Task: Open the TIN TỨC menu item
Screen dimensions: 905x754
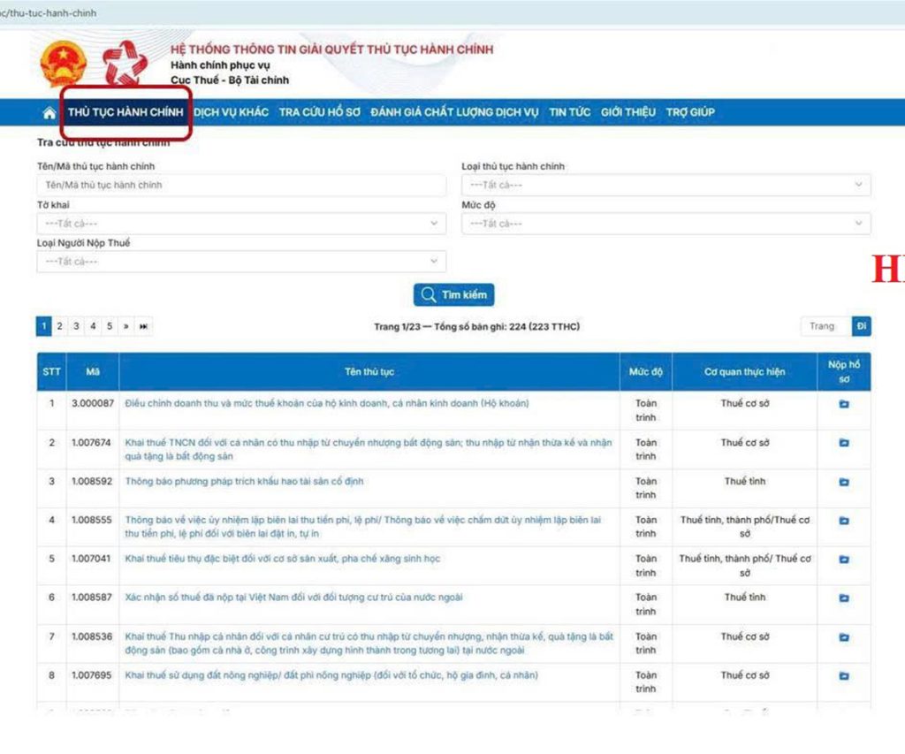Action: [569, 112]
